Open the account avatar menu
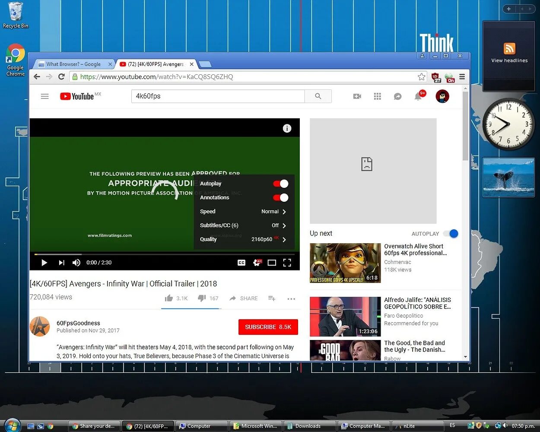540x432 pixels. 442,96
